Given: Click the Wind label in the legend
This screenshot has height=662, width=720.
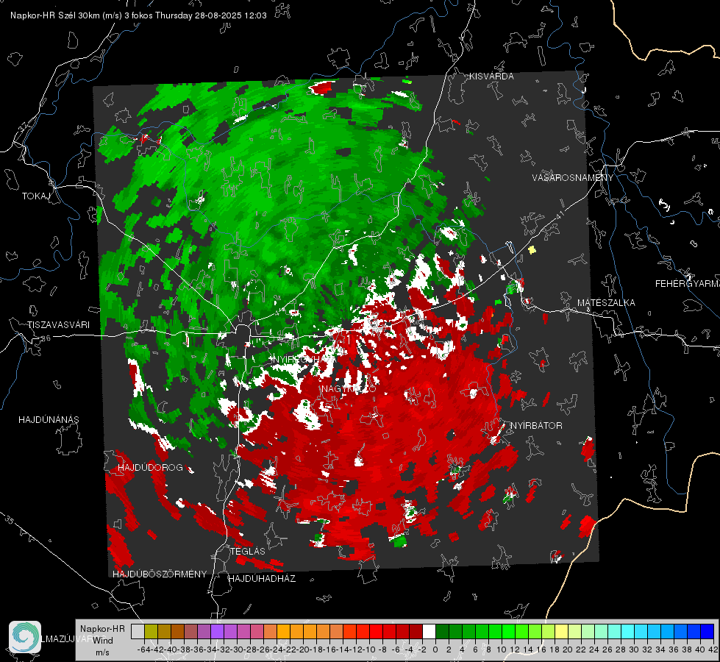Looking at the screenshot, I should coord(103,641).
